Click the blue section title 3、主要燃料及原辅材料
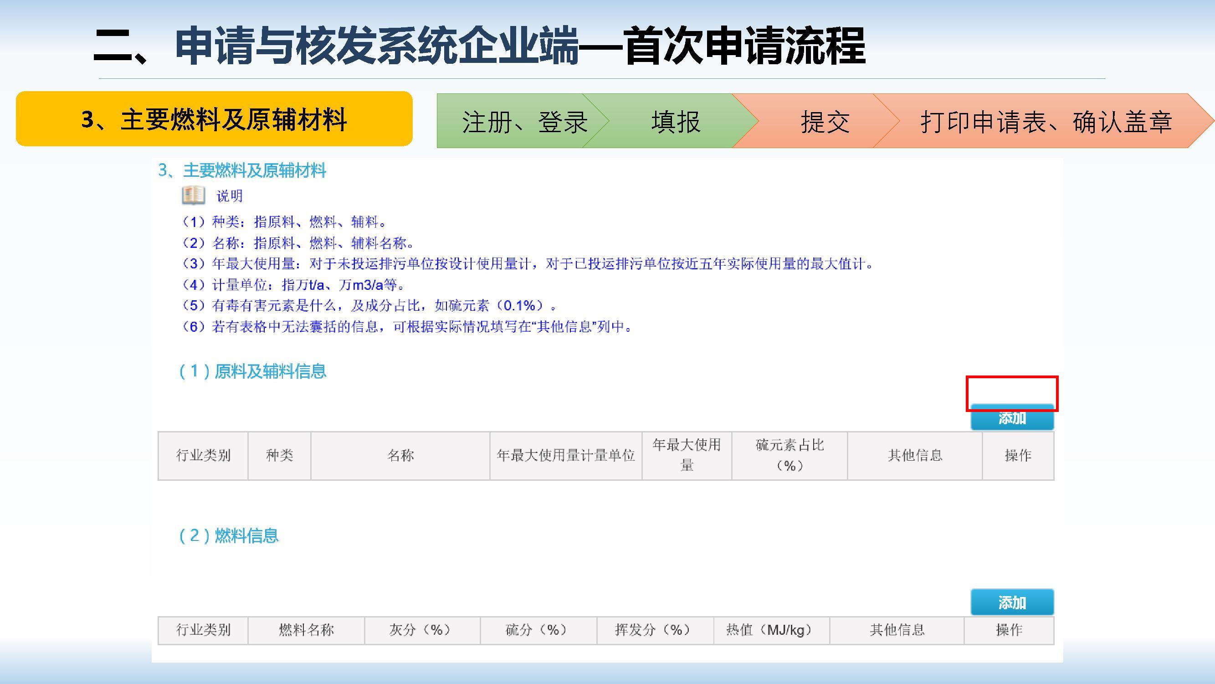 click(x=242, y=170)
